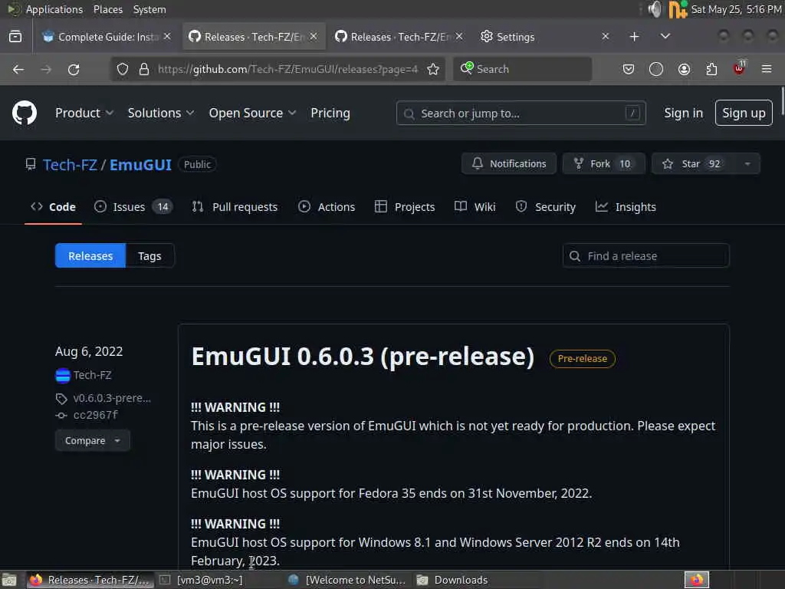785x589 pixels.
Task: Open the Compare dropdown
Action: [x=93, y=441]
